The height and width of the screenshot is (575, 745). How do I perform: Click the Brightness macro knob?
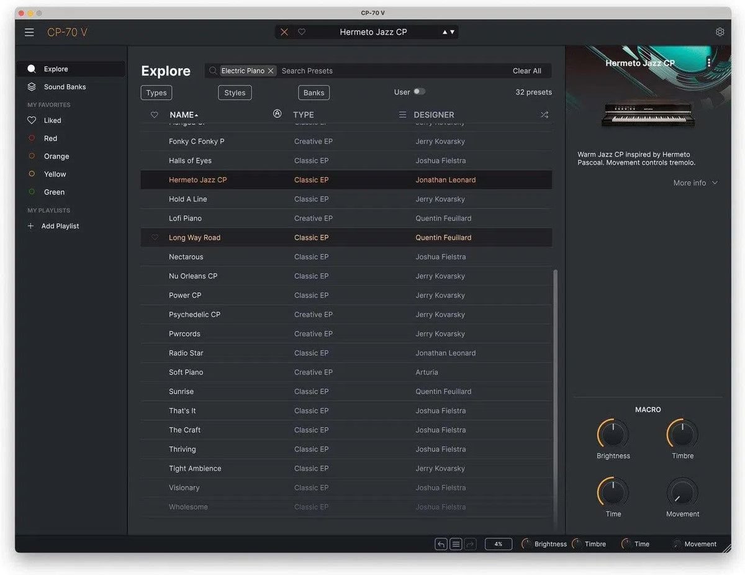[613, 434]
